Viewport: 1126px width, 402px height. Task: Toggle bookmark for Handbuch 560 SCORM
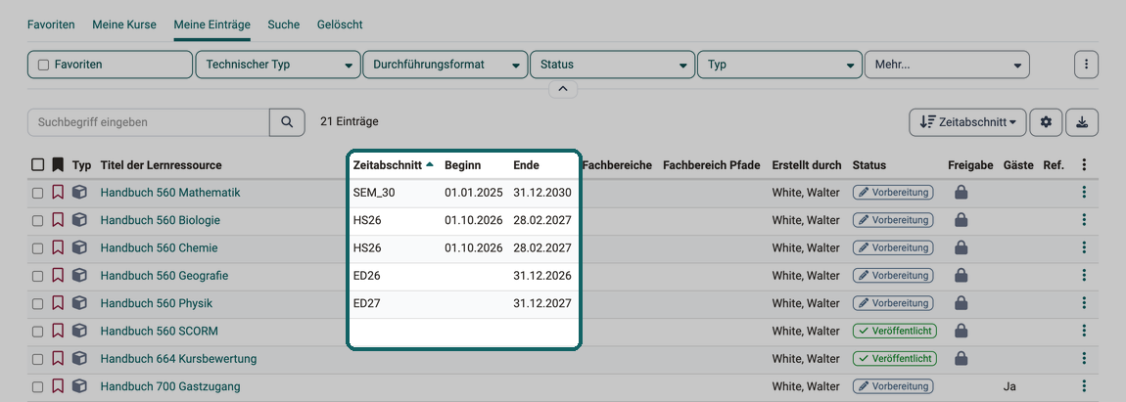pyautogui.click(x=58, y=331)
